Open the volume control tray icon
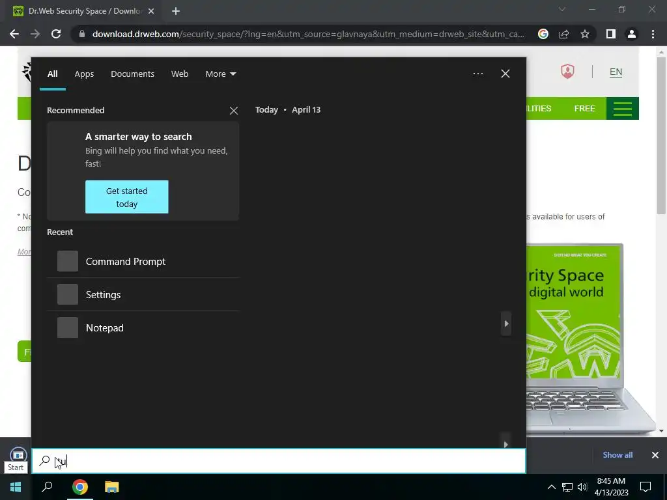 coord(582,487)
